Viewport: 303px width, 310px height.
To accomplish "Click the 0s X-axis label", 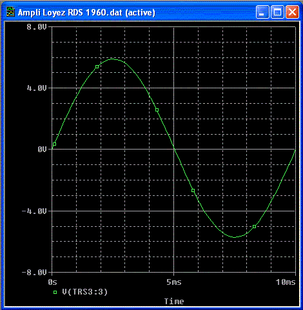I will pos(52,282).
